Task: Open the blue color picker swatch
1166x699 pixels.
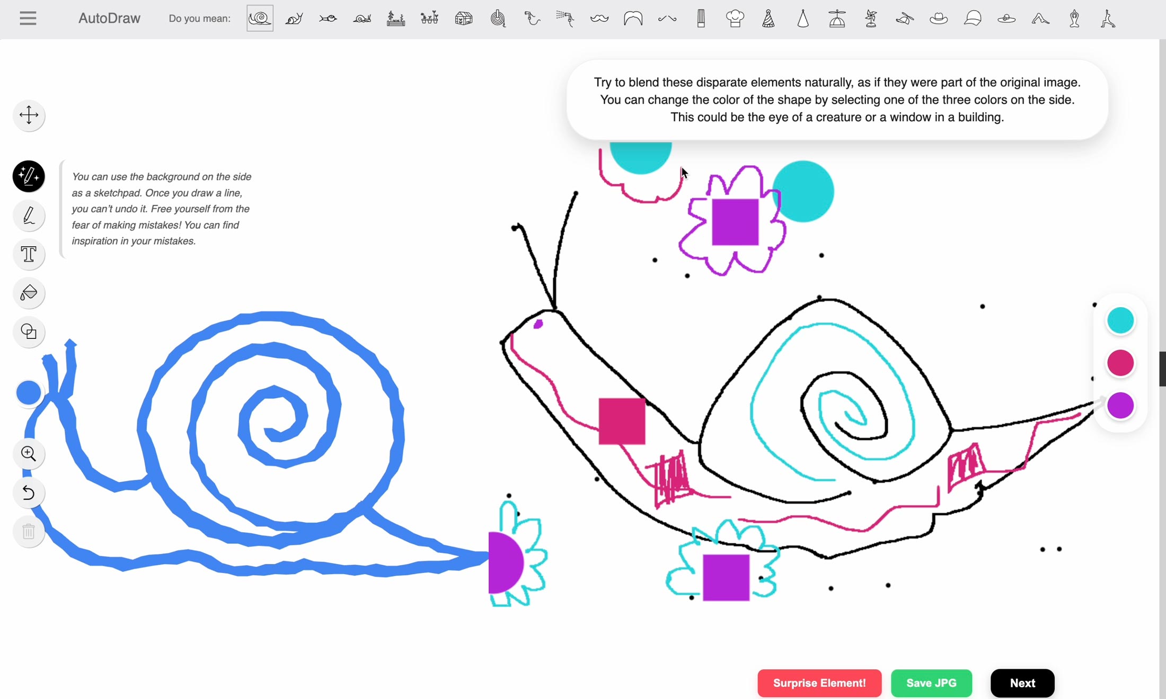Action: pyautogui.click(x=29, y=393)
